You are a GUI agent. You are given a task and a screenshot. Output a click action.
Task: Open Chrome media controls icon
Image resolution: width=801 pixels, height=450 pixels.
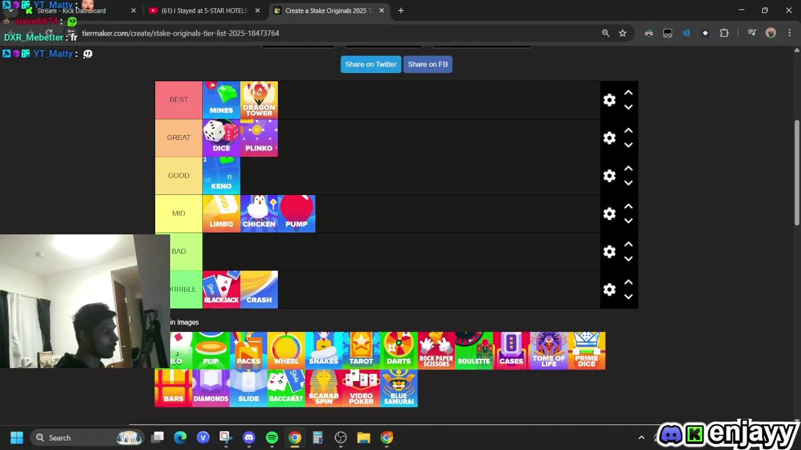pos(752,33)
